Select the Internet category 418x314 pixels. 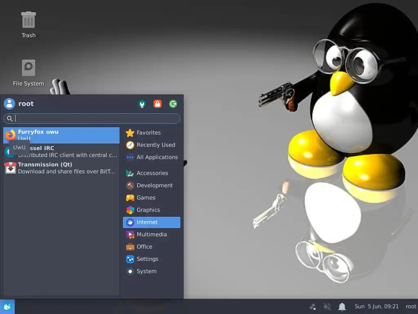(151, 222)
